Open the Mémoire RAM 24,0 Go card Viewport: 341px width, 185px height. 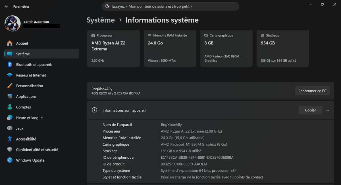(170, 48)
